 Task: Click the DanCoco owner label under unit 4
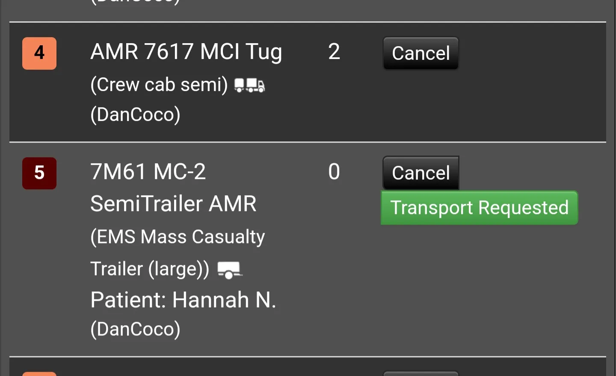click(x=135, y=115)
